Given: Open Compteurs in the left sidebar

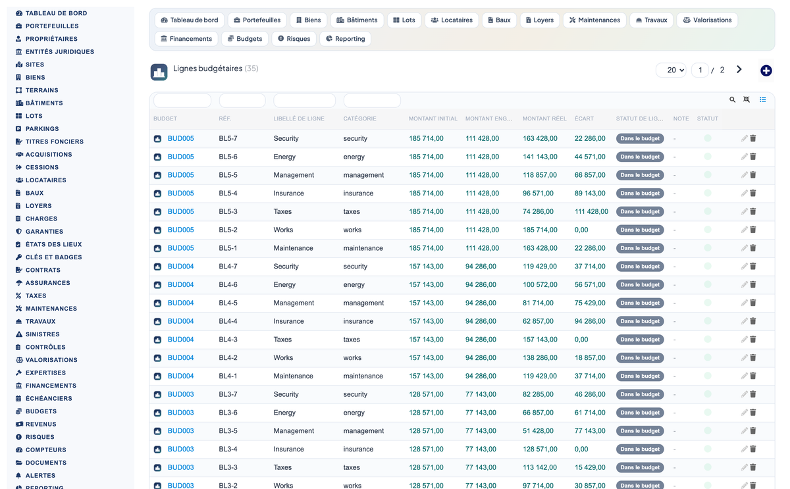Looking at the screenshot, I should click(x=45, y=450).
